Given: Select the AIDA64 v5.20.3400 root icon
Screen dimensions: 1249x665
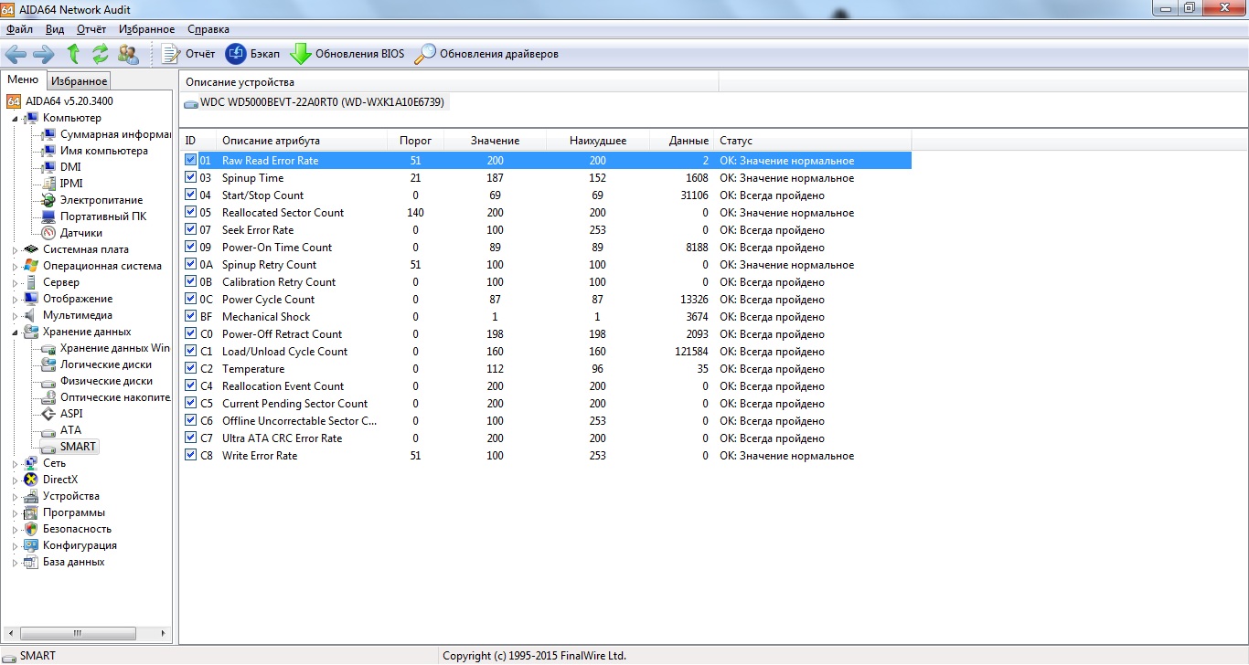Looking at the screenshot, I should click(15, 101).
